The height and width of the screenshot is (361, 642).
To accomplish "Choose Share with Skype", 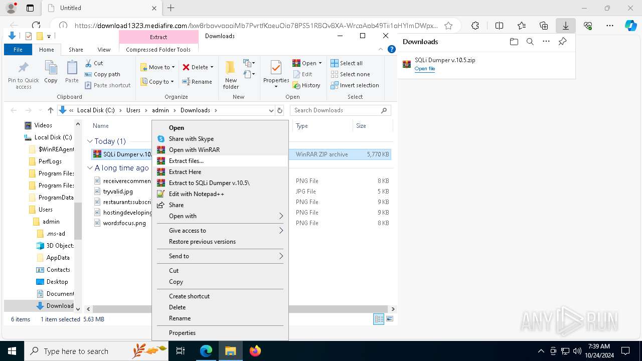I will click(x=220, y=139).
